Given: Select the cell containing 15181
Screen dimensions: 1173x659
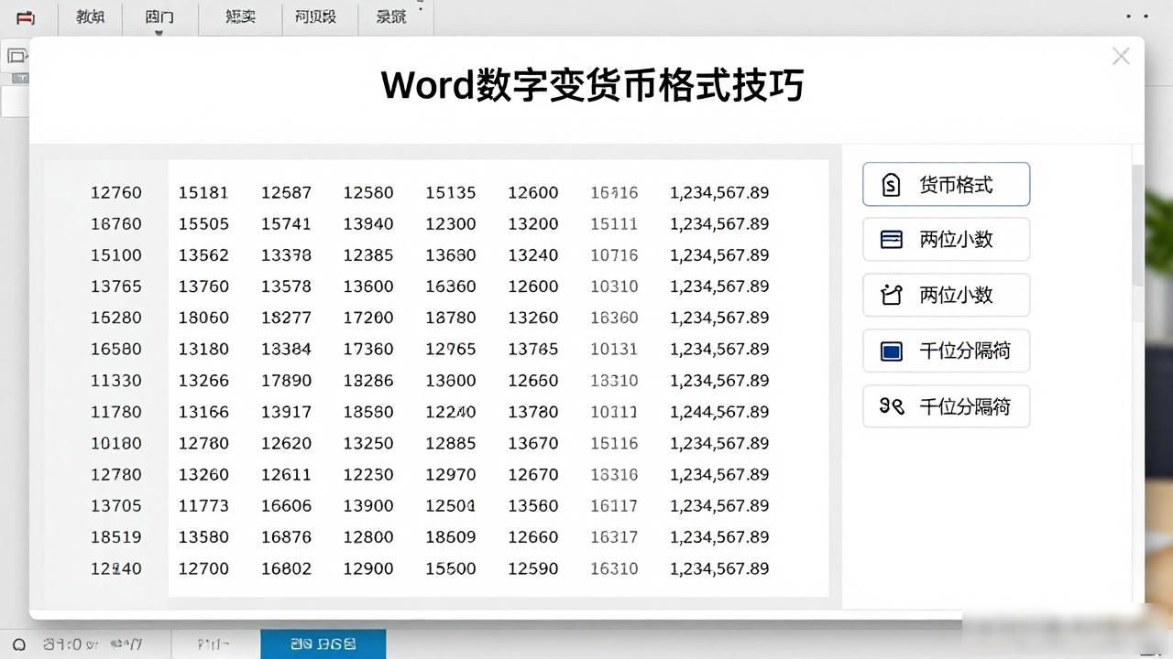Looking at the screenshot, I should tap(203, 192).
